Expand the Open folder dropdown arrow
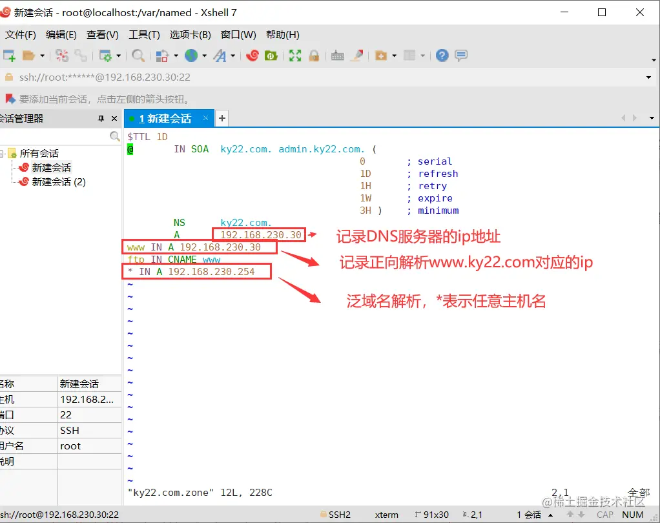 (x=42, y=56)
